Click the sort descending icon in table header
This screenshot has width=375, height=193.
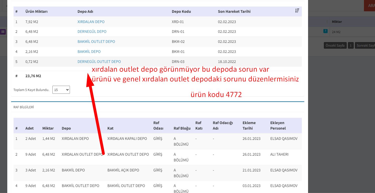(297, 11)
